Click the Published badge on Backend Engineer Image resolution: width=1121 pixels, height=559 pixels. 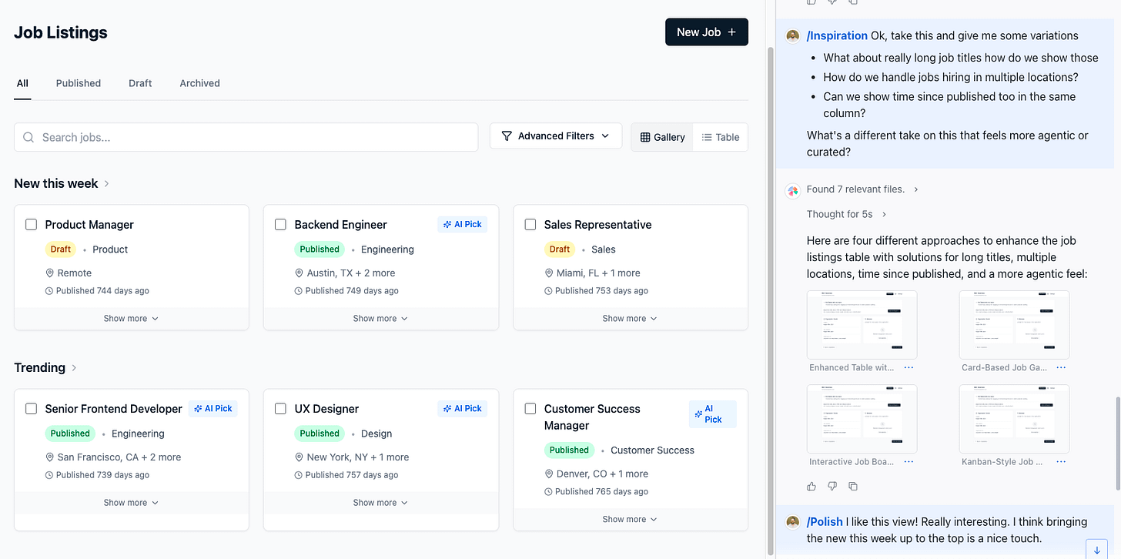tap(320, 249)
